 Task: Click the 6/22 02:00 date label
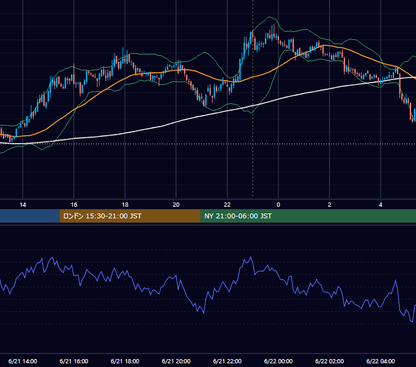coord(330,361)
